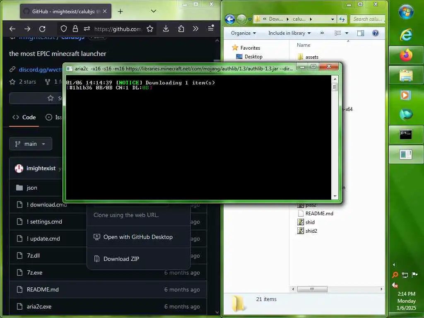This screenshot has width=424, height=318.
Task: Show hidden system tray icons
Action: (394, 265)
